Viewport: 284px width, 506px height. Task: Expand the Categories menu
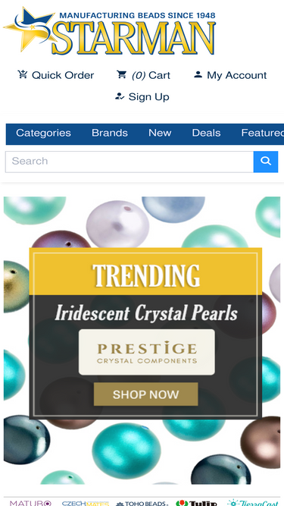click(x=43, y=133)
